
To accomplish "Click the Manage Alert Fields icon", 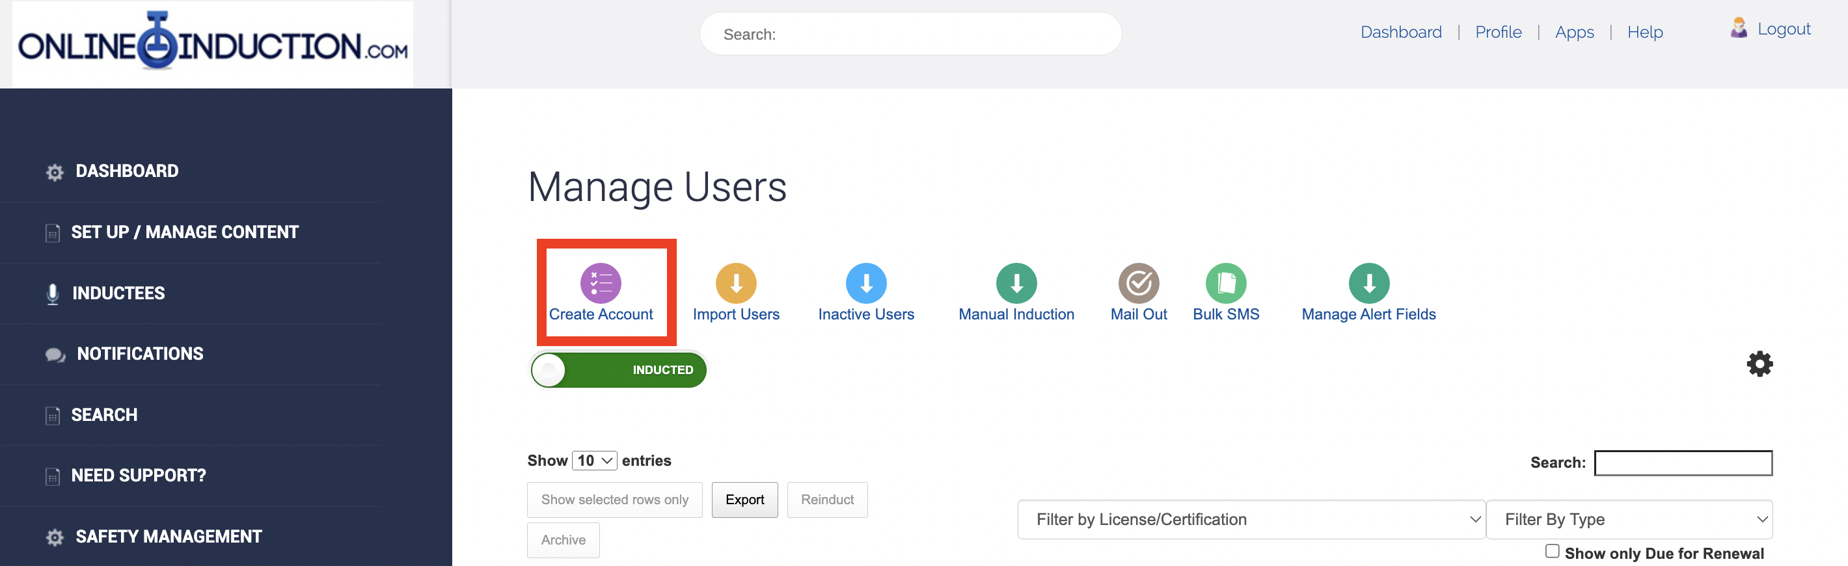I will point(1369,282).
